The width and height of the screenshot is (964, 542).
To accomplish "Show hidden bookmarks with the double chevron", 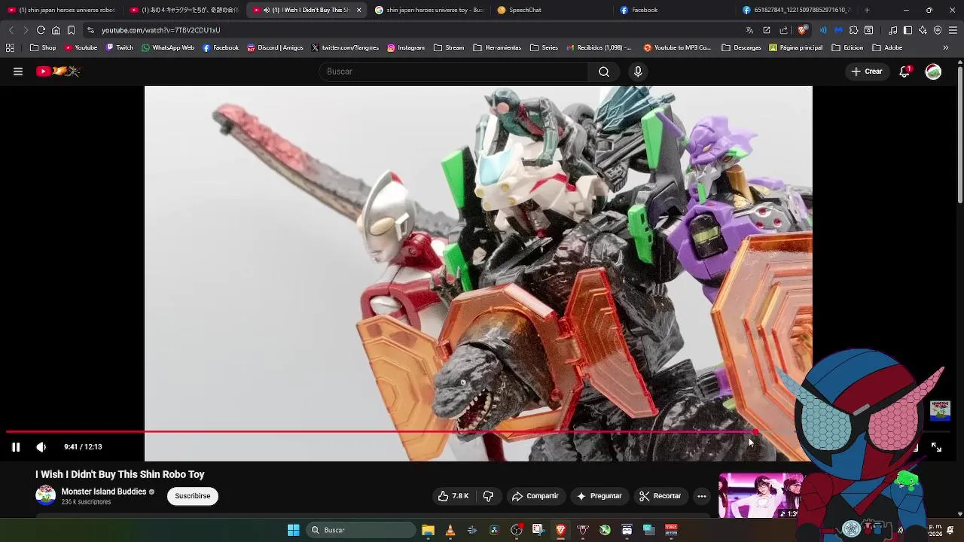I will (x=946, y=47).
